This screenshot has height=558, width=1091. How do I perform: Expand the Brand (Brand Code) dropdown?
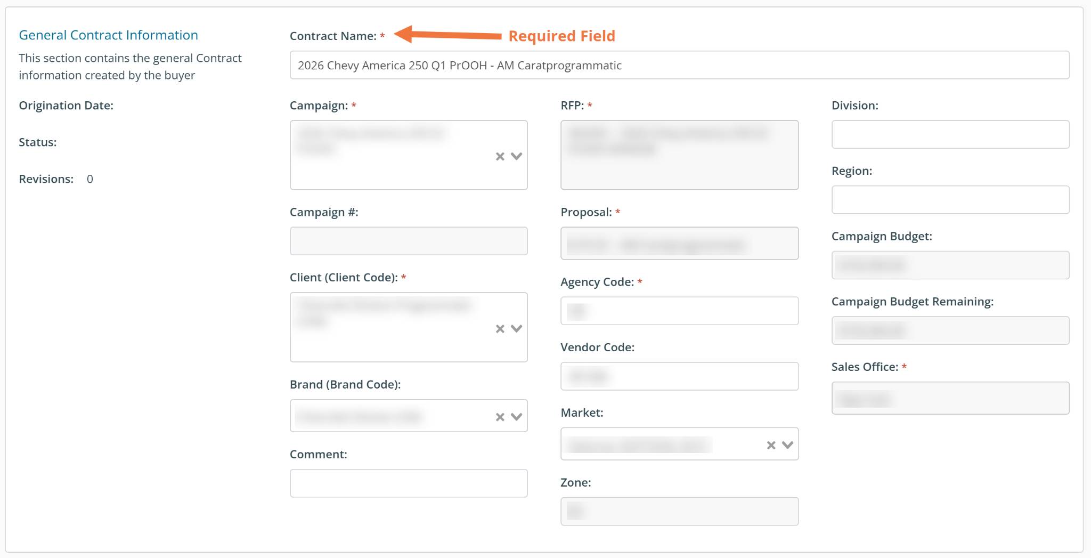click(x=516, y=417)
